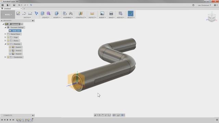Click the first sketch feature in timeline
The height and width of the screenshot is (123, 219).
17,120
